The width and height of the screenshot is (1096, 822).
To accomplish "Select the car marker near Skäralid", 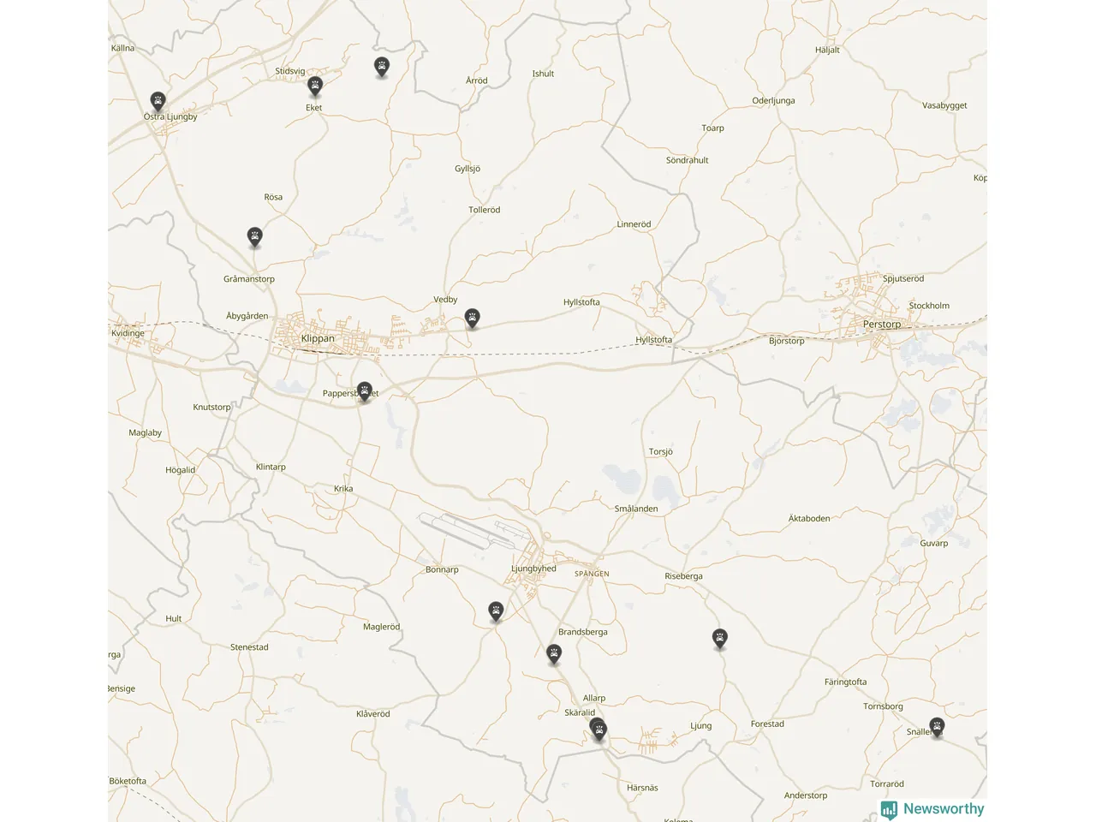I will coord(599,730).
